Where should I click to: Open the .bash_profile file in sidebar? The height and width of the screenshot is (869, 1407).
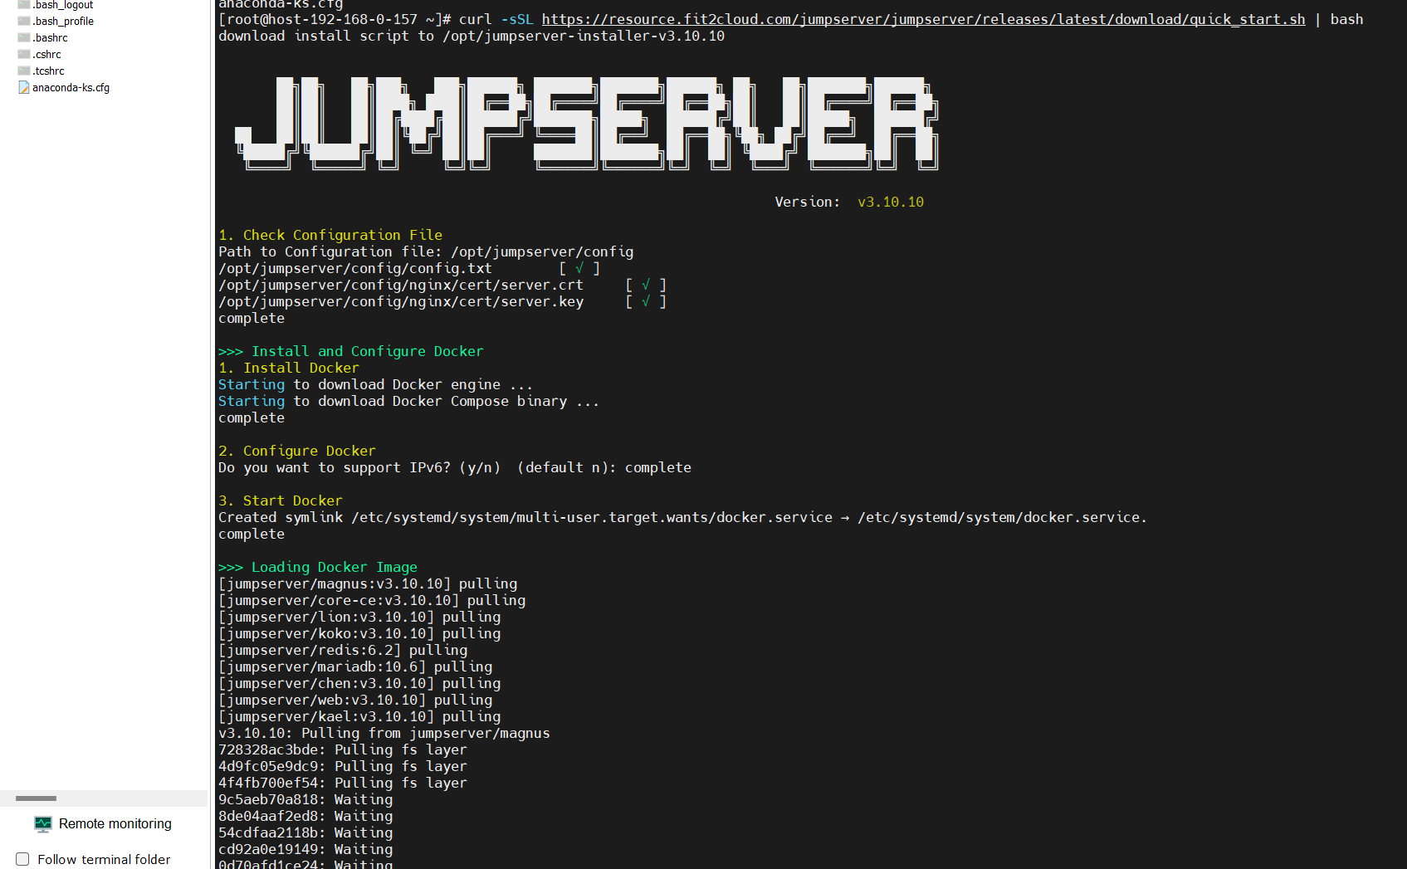(63, 21)
